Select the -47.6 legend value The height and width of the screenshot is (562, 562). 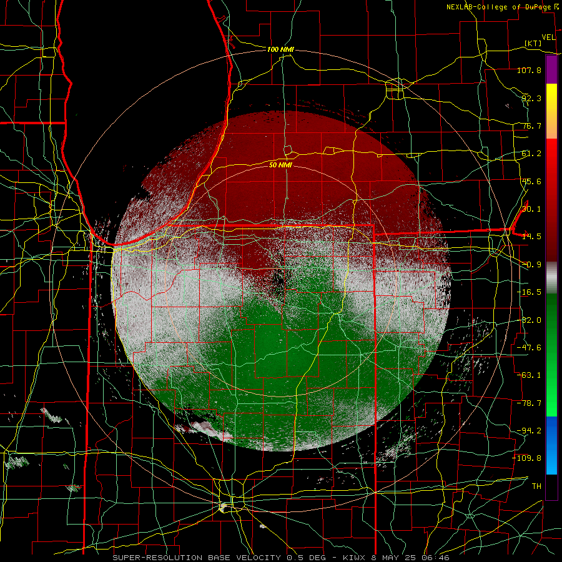(529, 348)
